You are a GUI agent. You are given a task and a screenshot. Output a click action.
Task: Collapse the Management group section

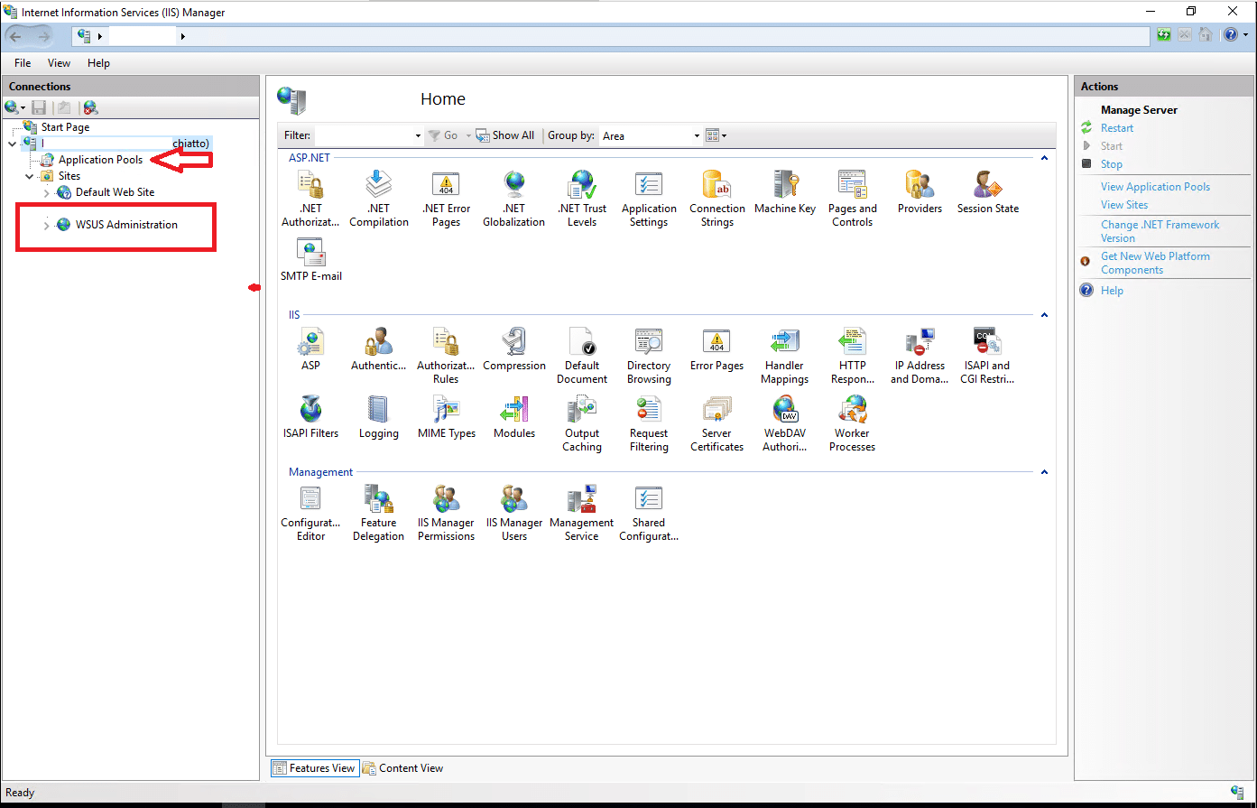pos(1044,472)
